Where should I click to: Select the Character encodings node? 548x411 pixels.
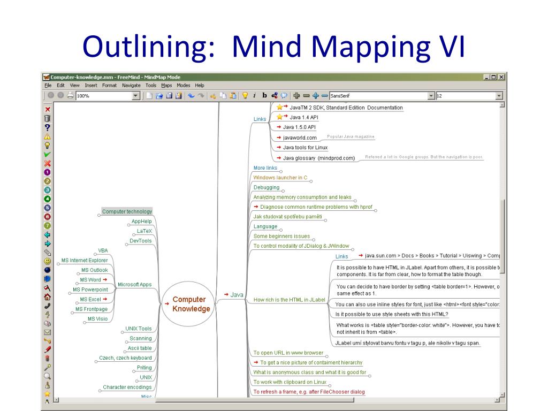127,387
